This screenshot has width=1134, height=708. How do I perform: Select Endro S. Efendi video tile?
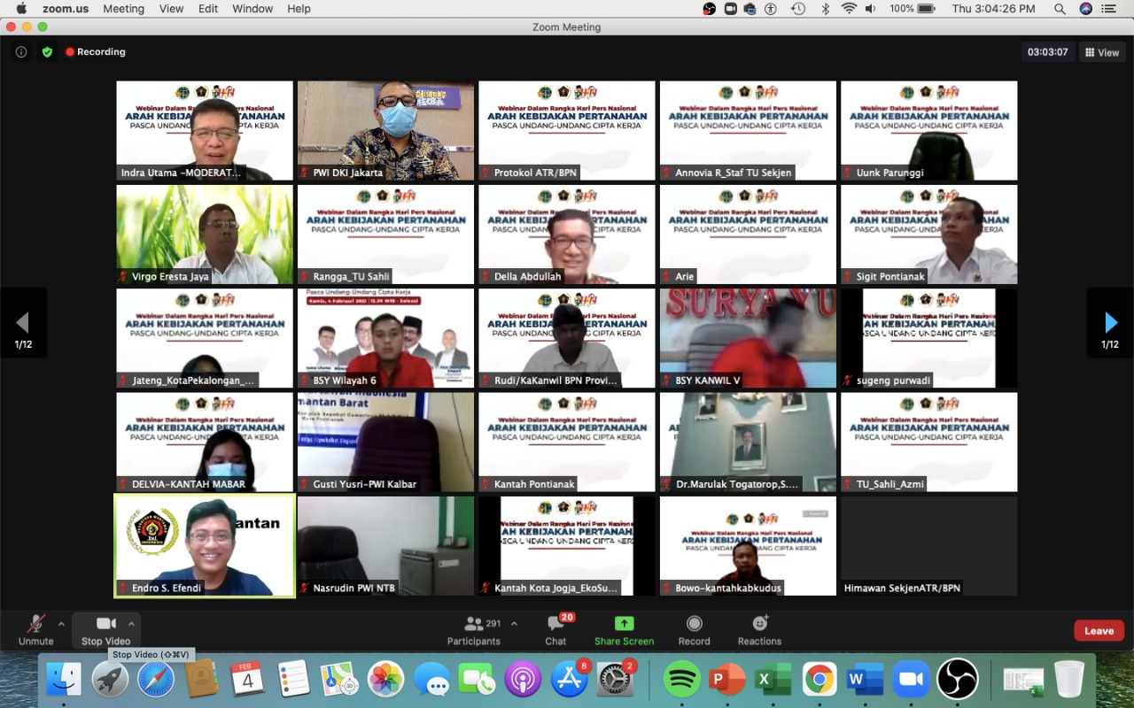(x=205, y=546)
